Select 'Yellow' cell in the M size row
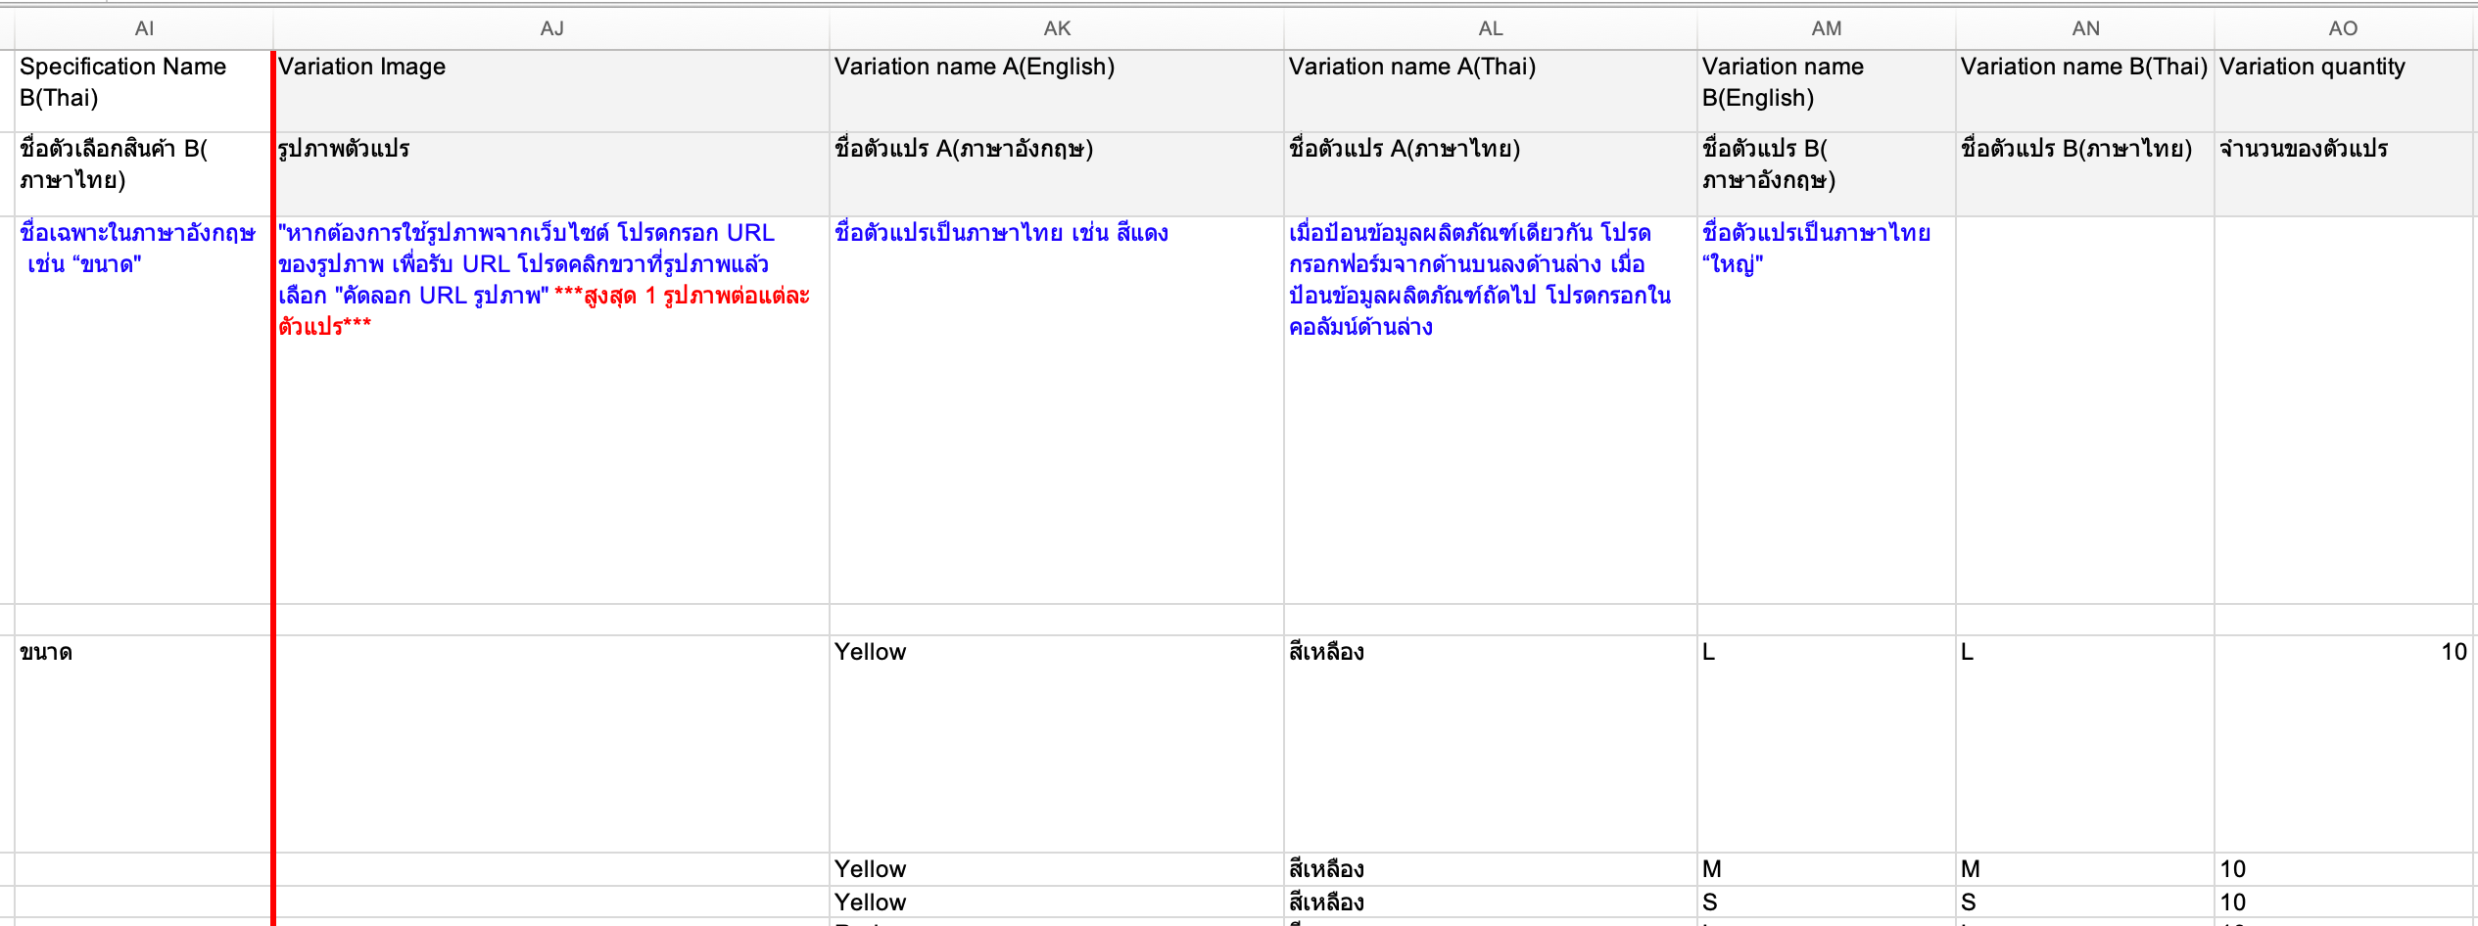Viewport: 2478px width, 926px height. coord(1057,869)
